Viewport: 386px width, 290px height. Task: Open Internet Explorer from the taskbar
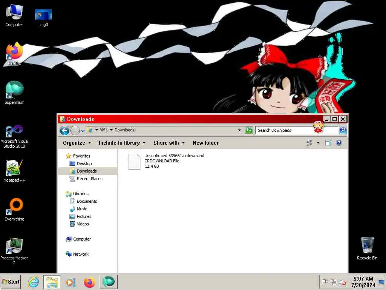click(x=33, y=282)
